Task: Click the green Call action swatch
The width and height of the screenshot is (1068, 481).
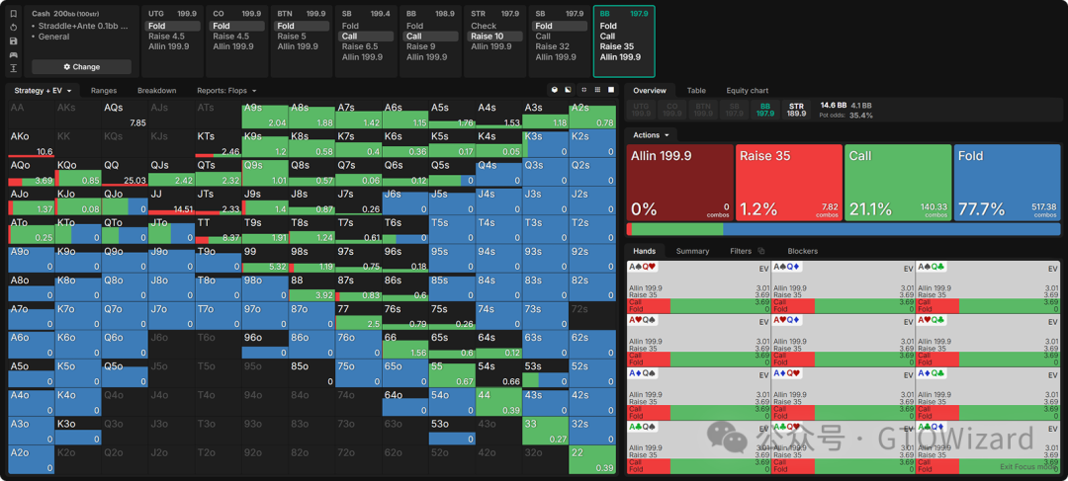Action: pyautogui.click(x=897, y=182)
